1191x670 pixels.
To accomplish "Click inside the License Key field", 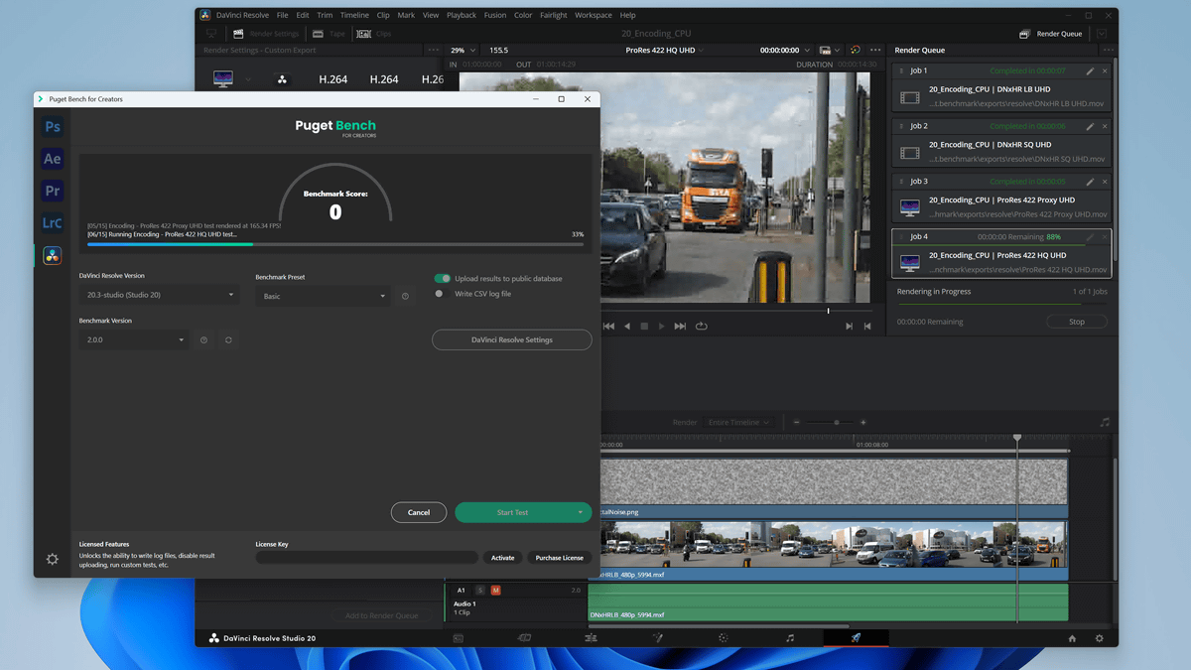I will coord(365,557).
